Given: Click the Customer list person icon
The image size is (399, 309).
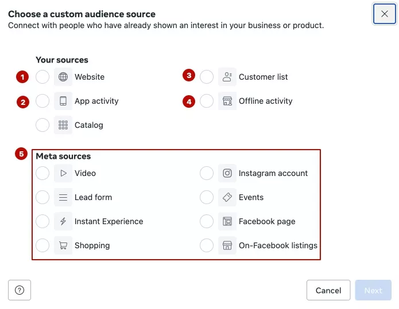Looking at the screenshot, I should click(x=227, y=77).
